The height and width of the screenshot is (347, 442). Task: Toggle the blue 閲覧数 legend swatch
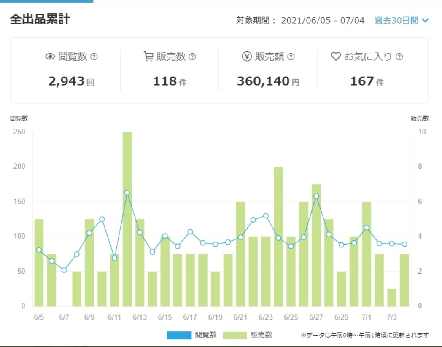(x=179, y=335)
